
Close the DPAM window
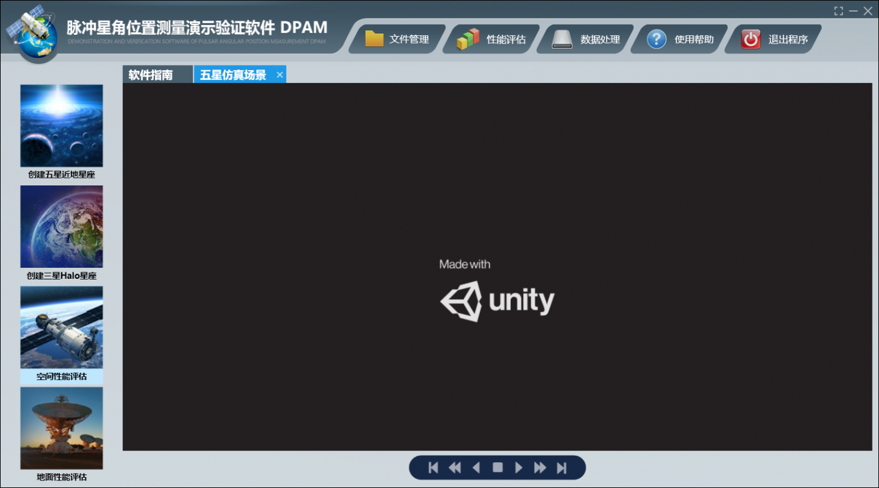(x=867, y=11)
